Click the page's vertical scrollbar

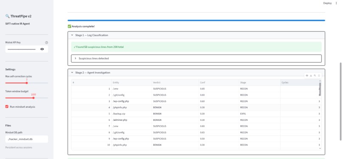pyautogui.click(x=340, y=102)
